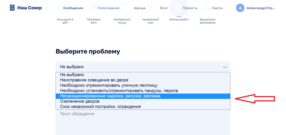Choose the Проблема ЖКХ category
The width and height of the screenshot is (286, 135).
tap(93, 21)
